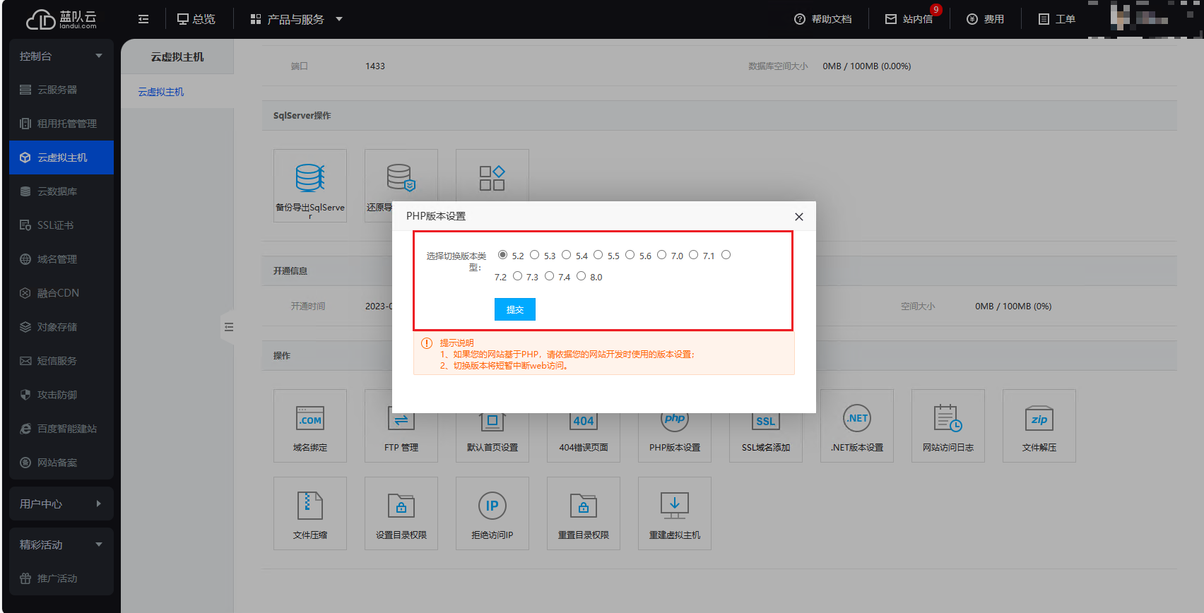This screenshot has width=1204, height=613.
Task: Open 云数据库 in sidebar menu
Action: (57, 191)
